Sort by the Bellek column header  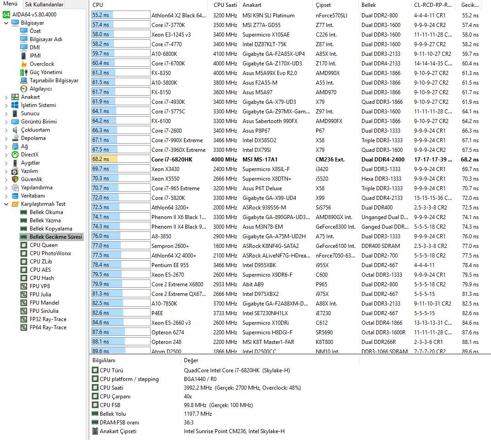click(384, 5)
